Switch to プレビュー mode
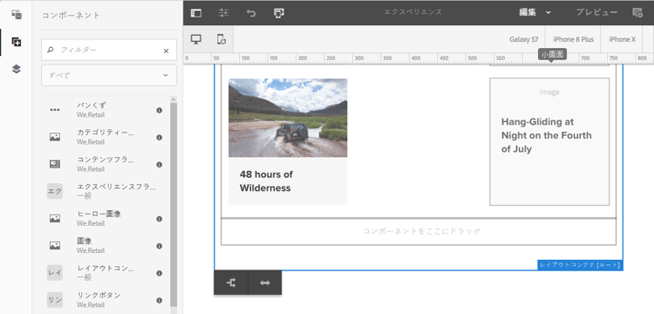Screen dimensions: 654x314 pos(596,12)
